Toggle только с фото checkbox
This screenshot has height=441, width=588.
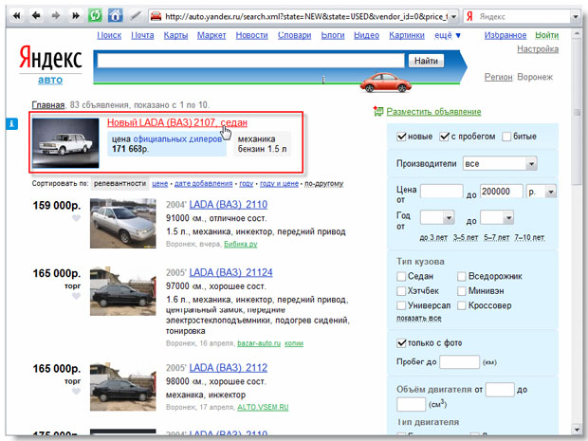pyautogui.click(x=401, y=342)
